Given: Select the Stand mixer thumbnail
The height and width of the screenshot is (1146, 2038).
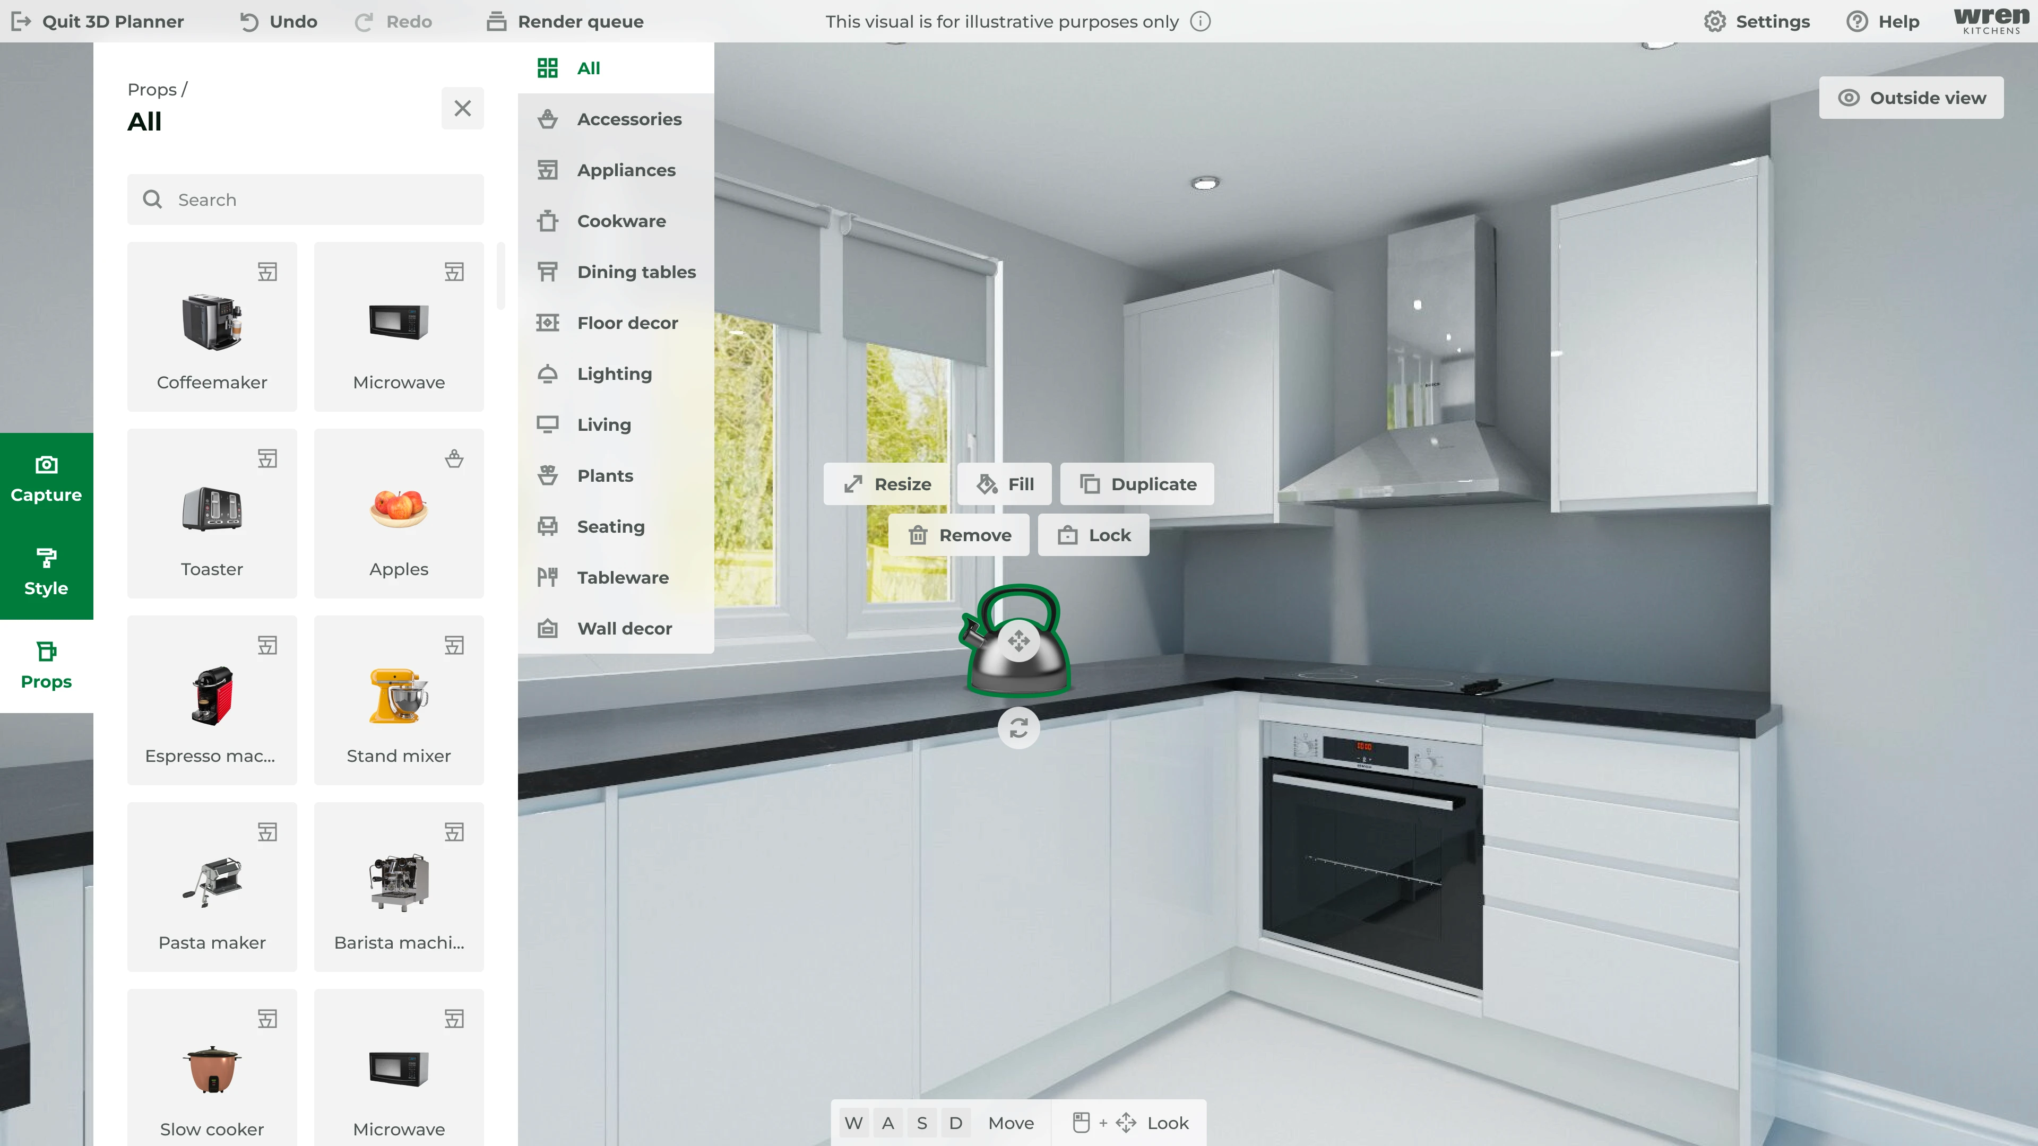Looking at the screenshot, I should [x=399, y=700].
